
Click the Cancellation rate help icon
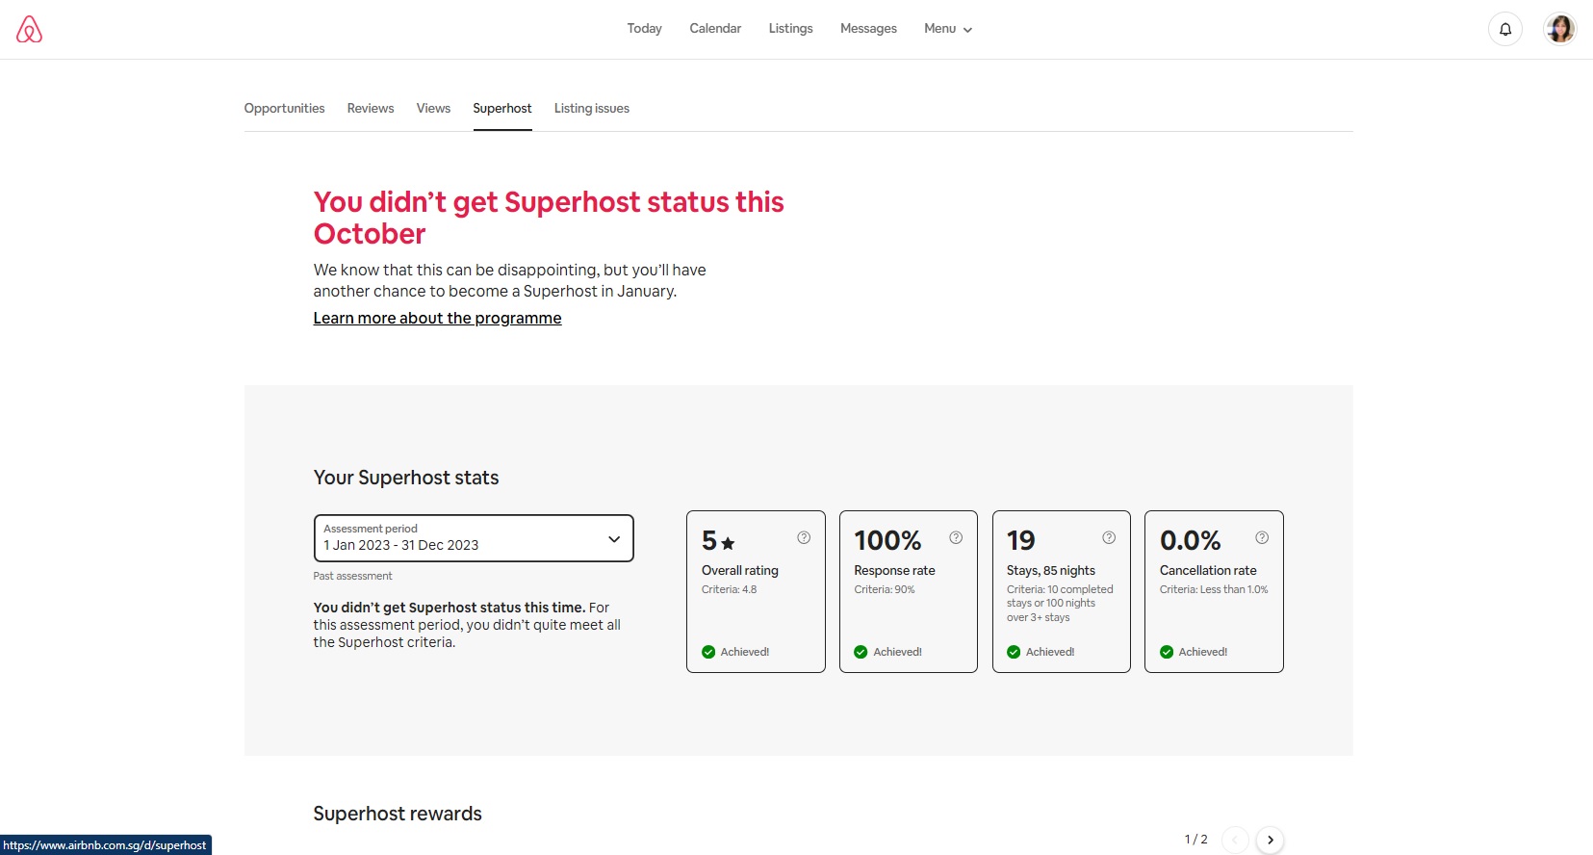coord(1262,538)
